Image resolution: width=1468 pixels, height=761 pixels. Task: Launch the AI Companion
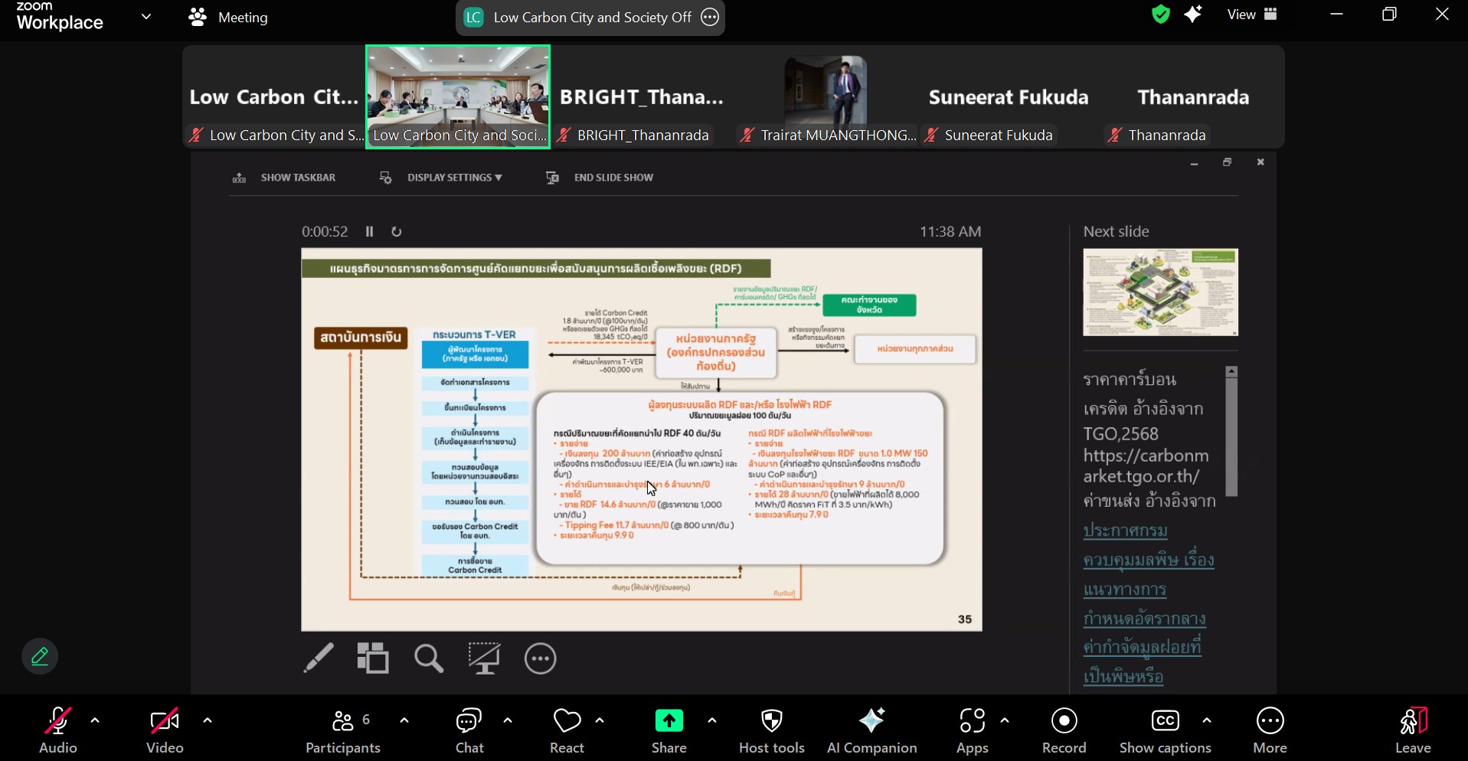pyautogui.click(x=871, y=730)
